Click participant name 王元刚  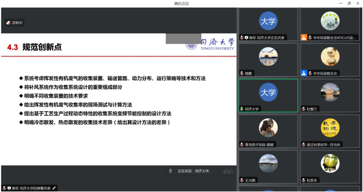coord(250,180)
